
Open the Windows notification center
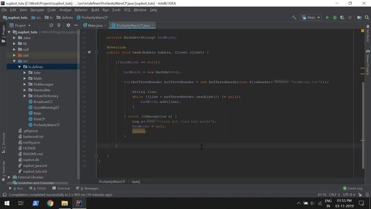pos(361,203)
